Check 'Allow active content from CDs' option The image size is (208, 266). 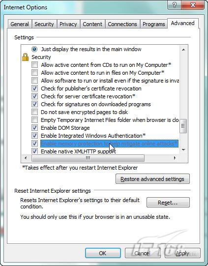34,65
